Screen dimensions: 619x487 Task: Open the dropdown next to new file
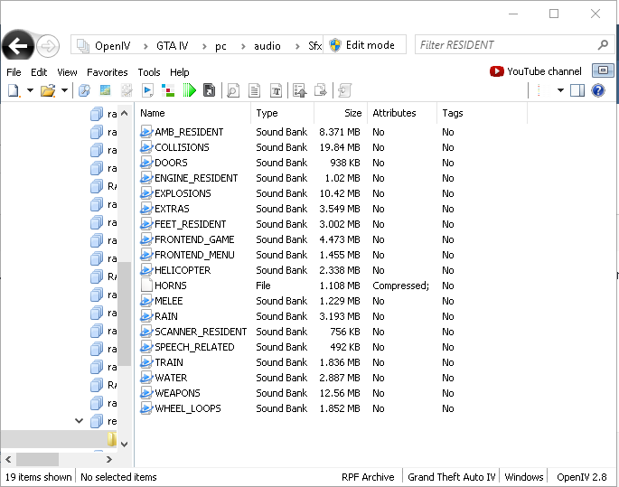[x=30, y=90]
